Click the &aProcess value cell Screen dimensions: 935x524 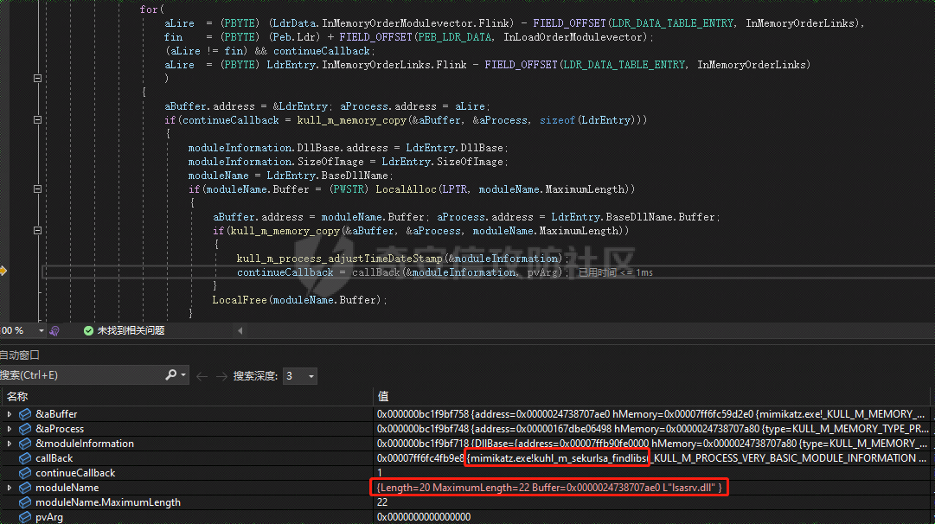(652, 429)
